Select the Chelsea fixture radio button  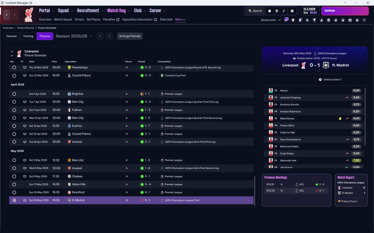(14, 176)
